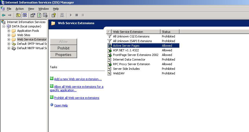Click the Active Server Pages row icon
The image size is (249, 132).
tap(109, 46)
